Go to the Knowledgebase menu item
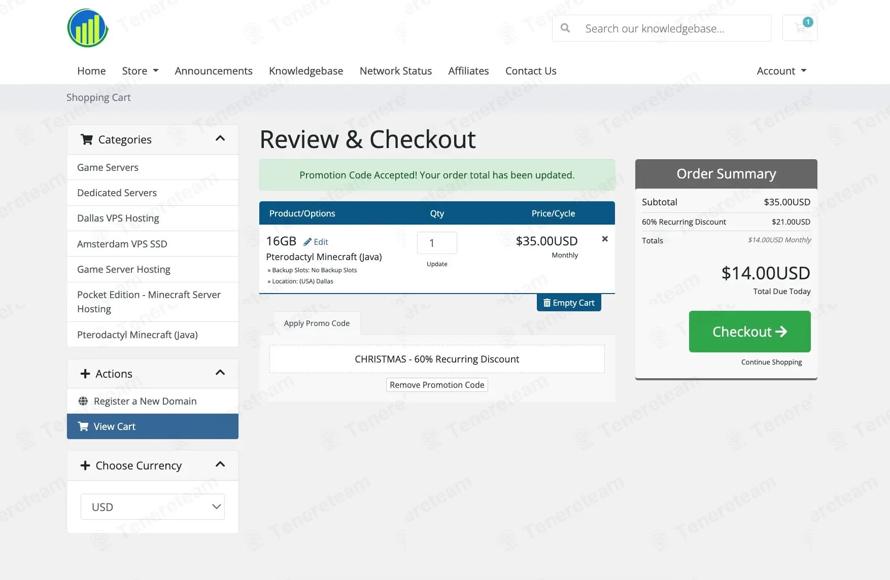This screenshot has width=890, height=580. [306, 71]
